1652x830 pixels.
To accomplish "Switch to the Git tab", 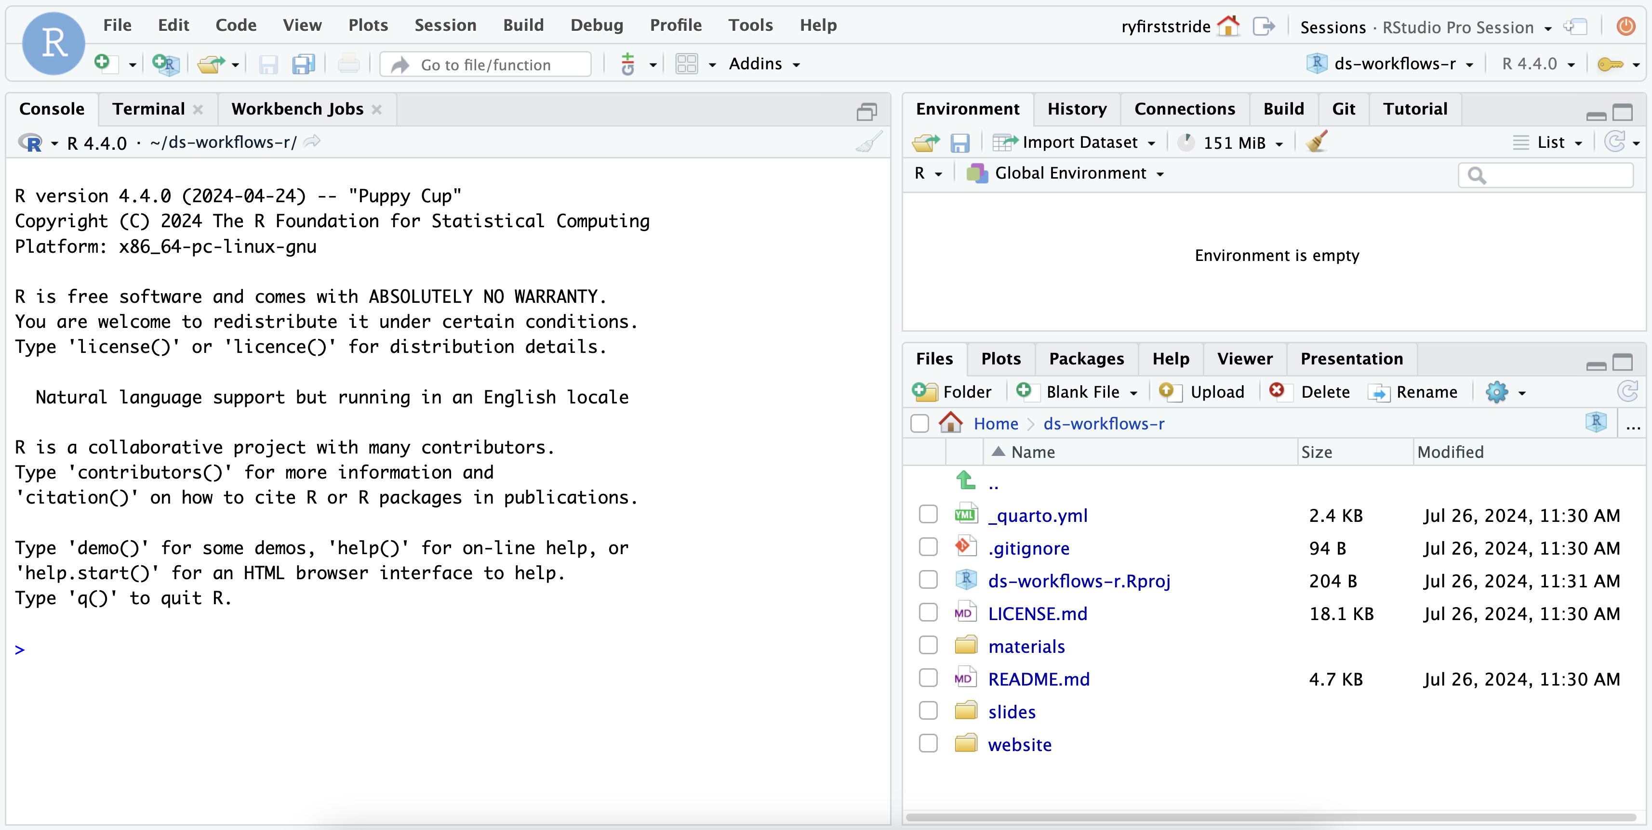I will [x=1343, y=109].
